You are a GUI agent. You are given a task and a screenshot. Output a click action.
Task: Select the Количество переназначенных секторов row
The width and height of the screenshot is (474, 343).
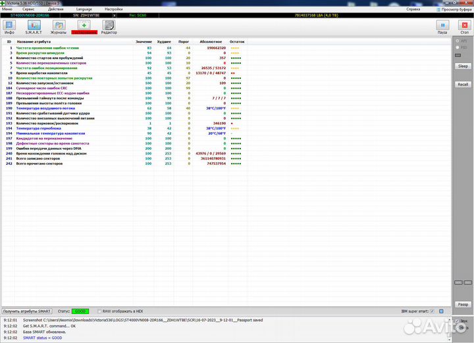[x=126, y=63]
